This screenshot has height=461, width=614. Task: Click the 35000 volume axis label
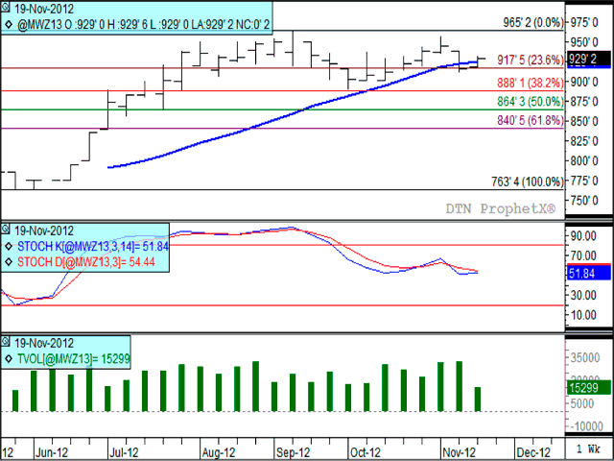click(585, 357)
